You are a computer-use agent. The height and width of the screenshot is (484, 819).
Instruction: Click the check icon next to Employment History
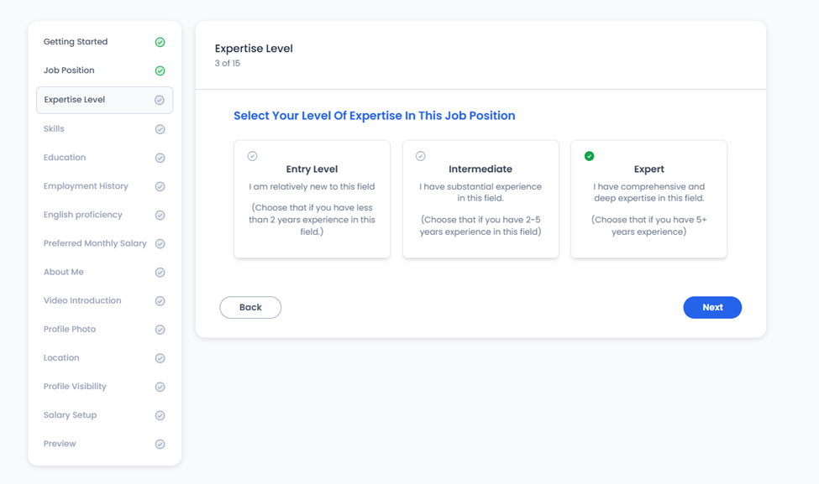[x=160, y=187]
